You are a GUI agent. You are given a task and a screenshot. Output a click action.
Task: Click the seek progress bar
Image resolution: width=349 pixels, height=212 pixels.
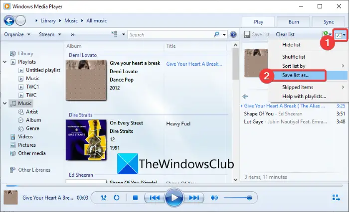[x=174, y=186]
